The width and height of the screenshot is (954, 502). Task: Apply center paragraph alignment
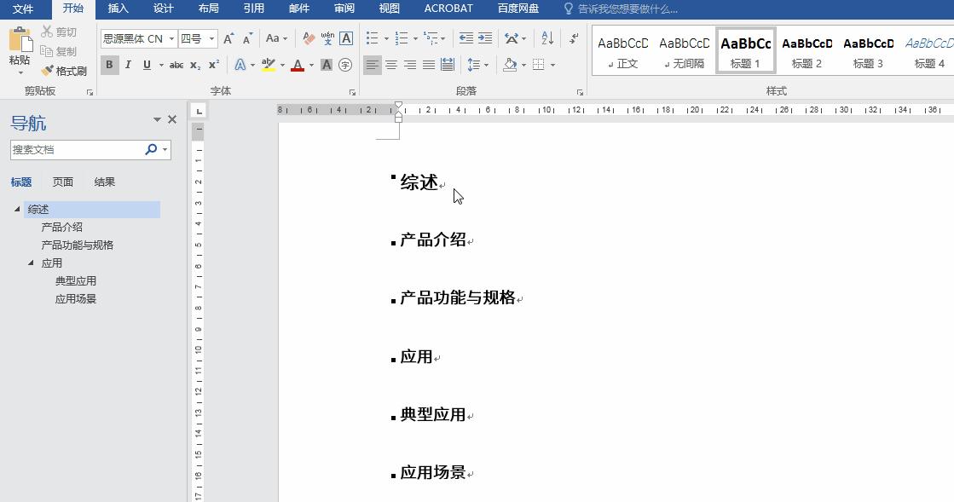pyautogui.click(x=391, y=64)
